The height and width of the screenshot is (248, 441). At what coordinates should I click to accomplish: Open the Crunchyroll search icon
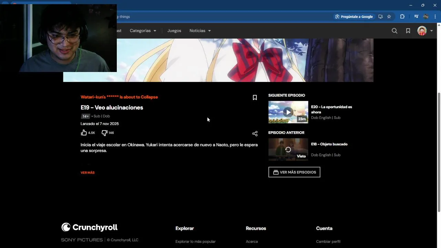[394, 31]
